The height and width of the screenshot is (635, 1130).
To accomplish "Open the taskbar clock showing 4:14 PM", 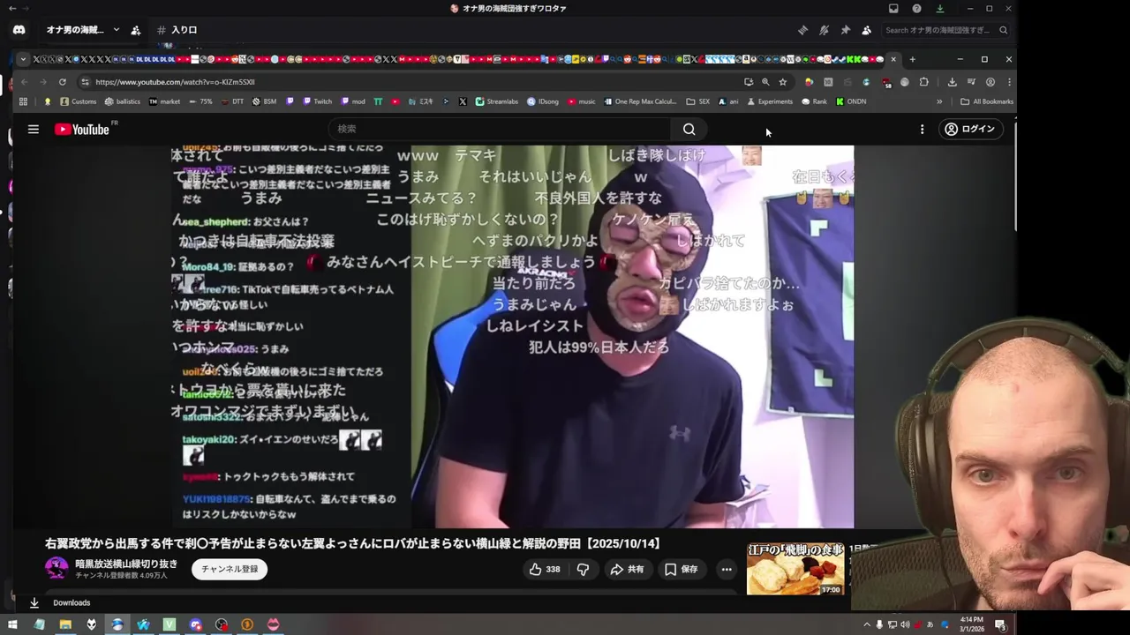I will tap(971, 624).
